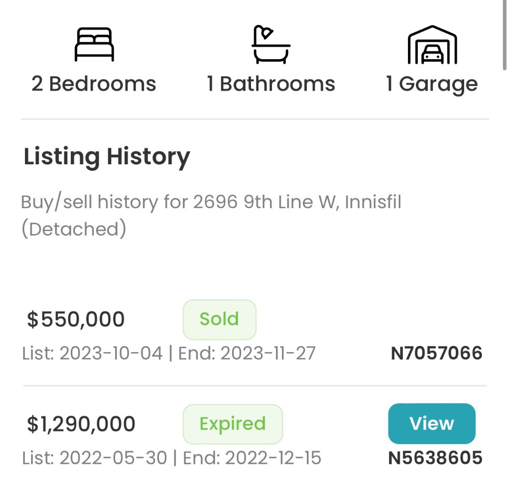Select the 1 Bathrooms label
510x482 pixels.
tap(271, 84)
